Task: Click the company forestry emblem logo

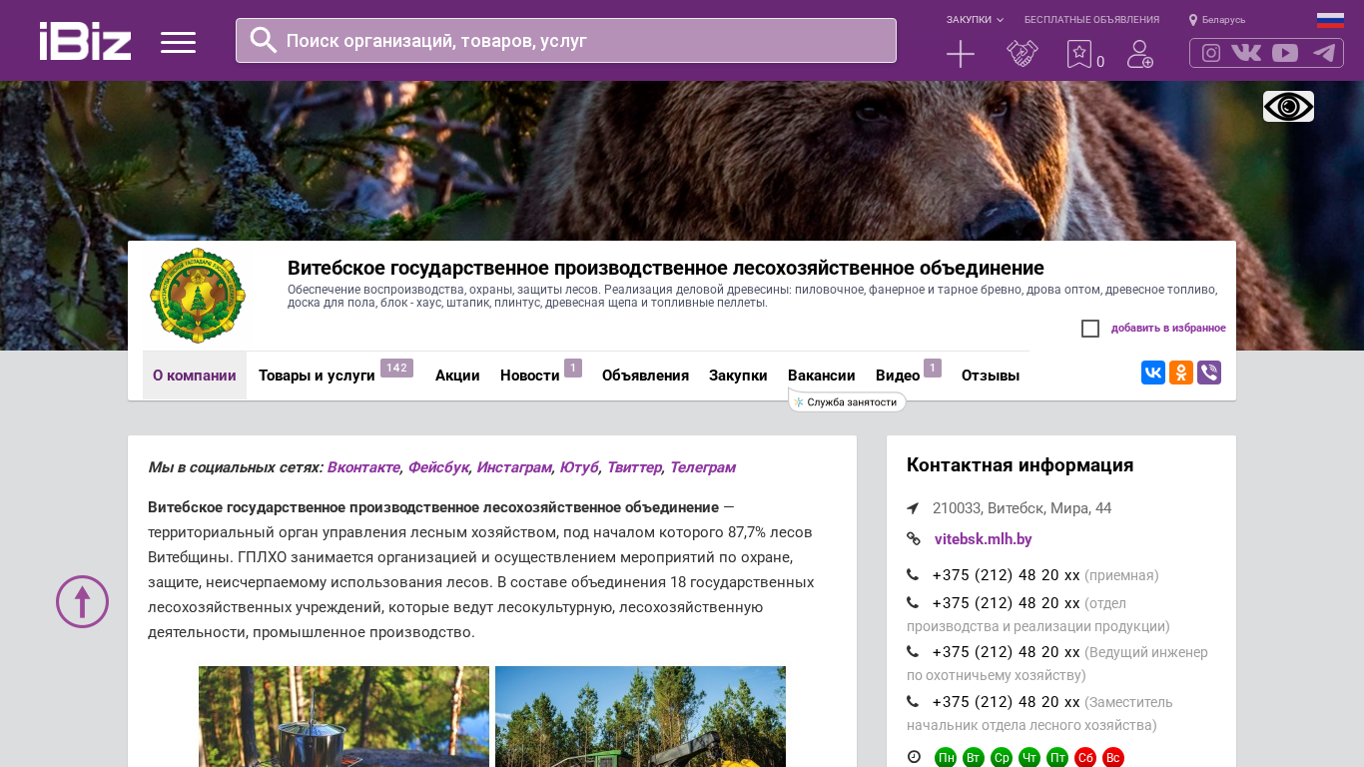Action: click(x=198, y=296)
